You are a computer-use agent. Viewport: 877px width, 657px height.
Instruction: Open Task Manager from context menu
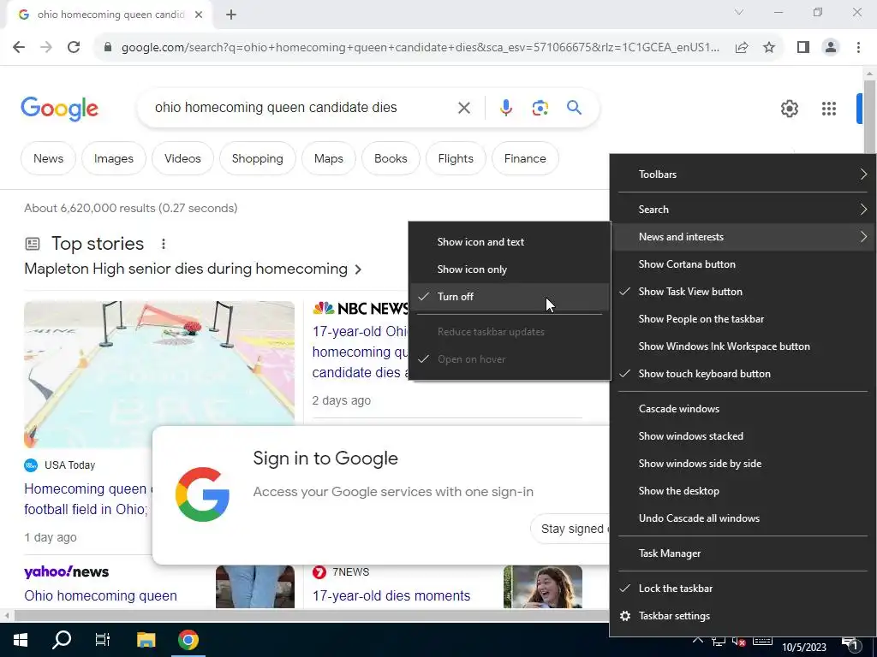pyautogui.click(x=741, y=553)
